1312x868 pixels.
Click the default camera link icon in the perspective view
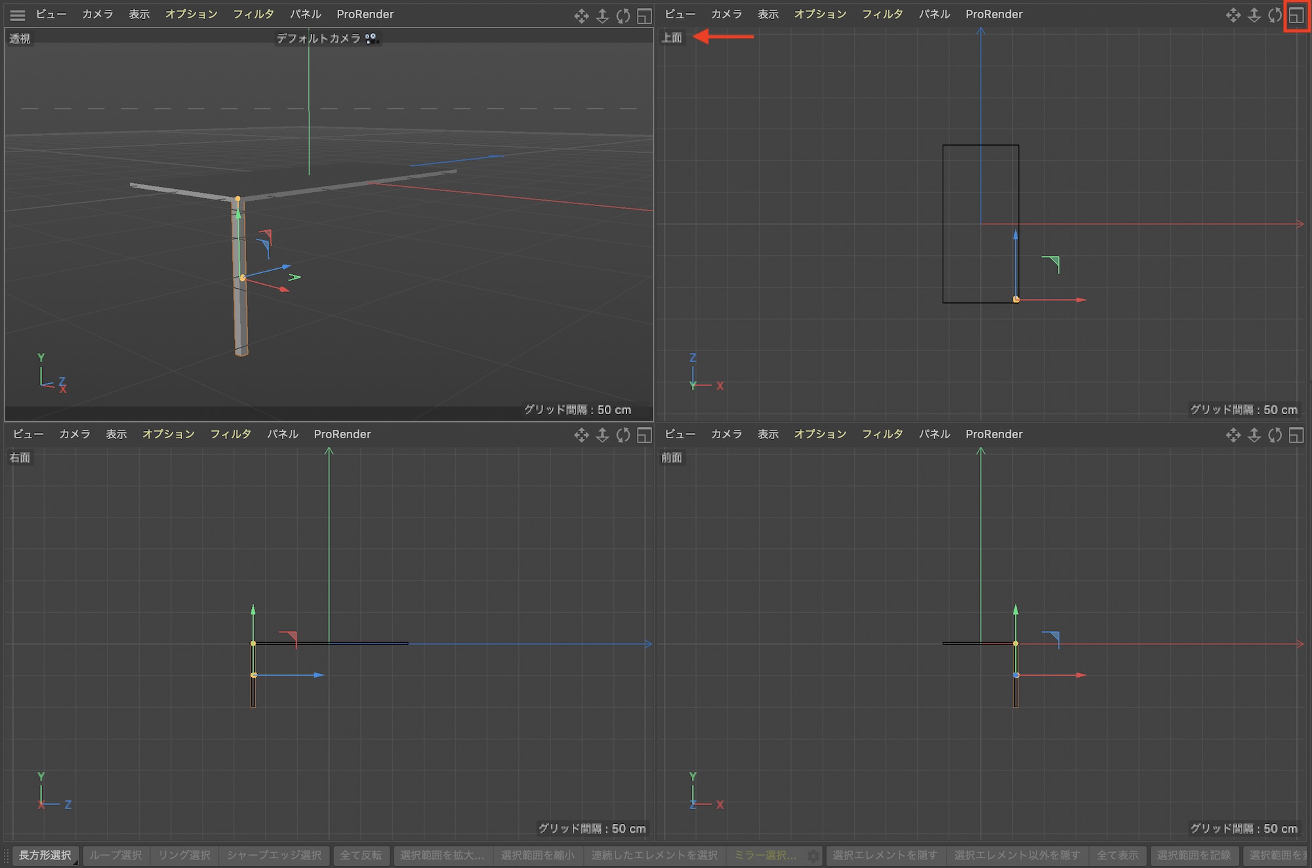point(371,39)
